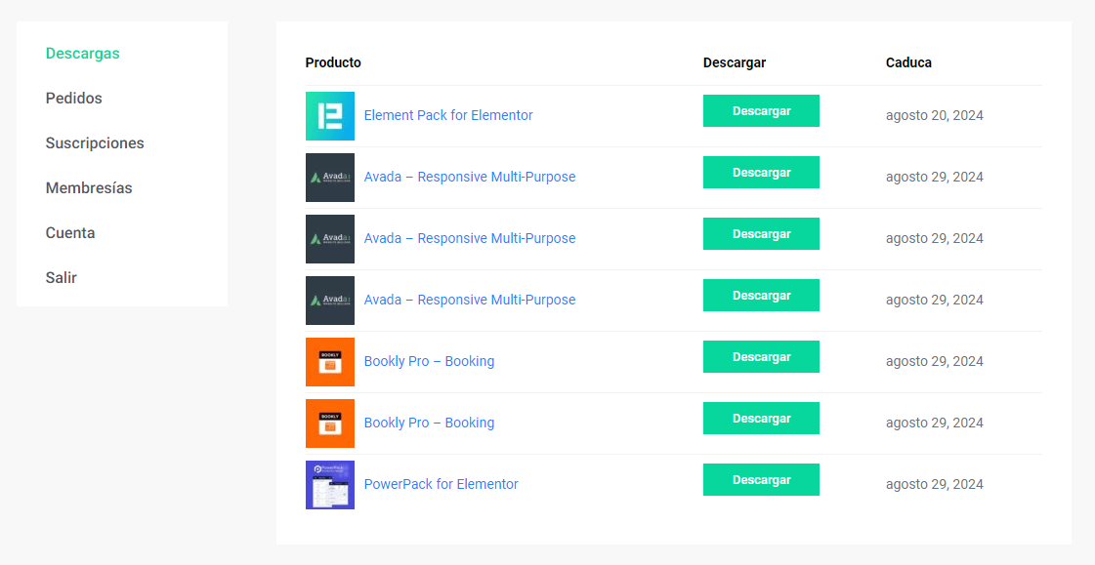This screenshot has width=1095, height=565.
Task: Click the PowerPack row's agosto 29, 2024 date
Action: (935, 484)
